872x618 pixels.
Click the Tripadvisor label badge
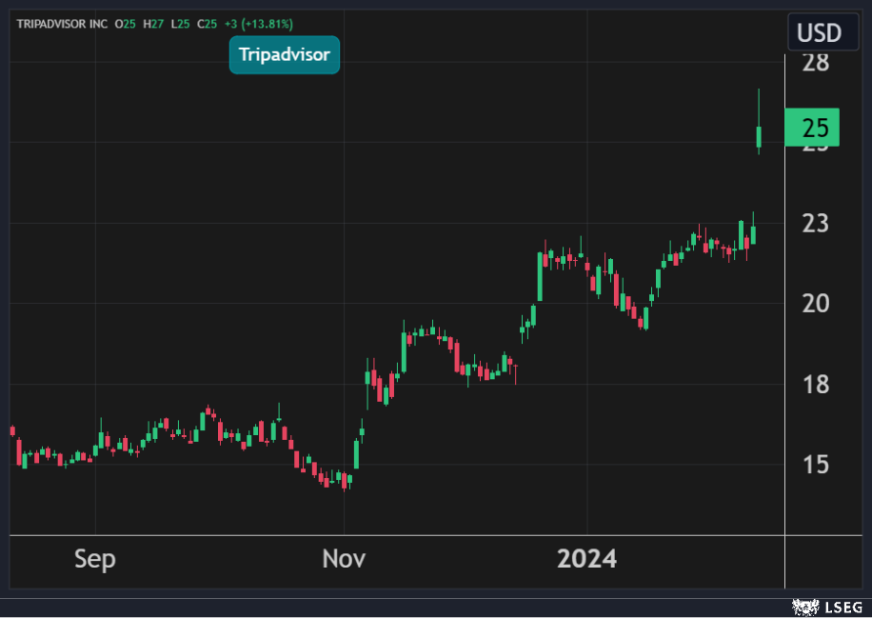[285, 54]
